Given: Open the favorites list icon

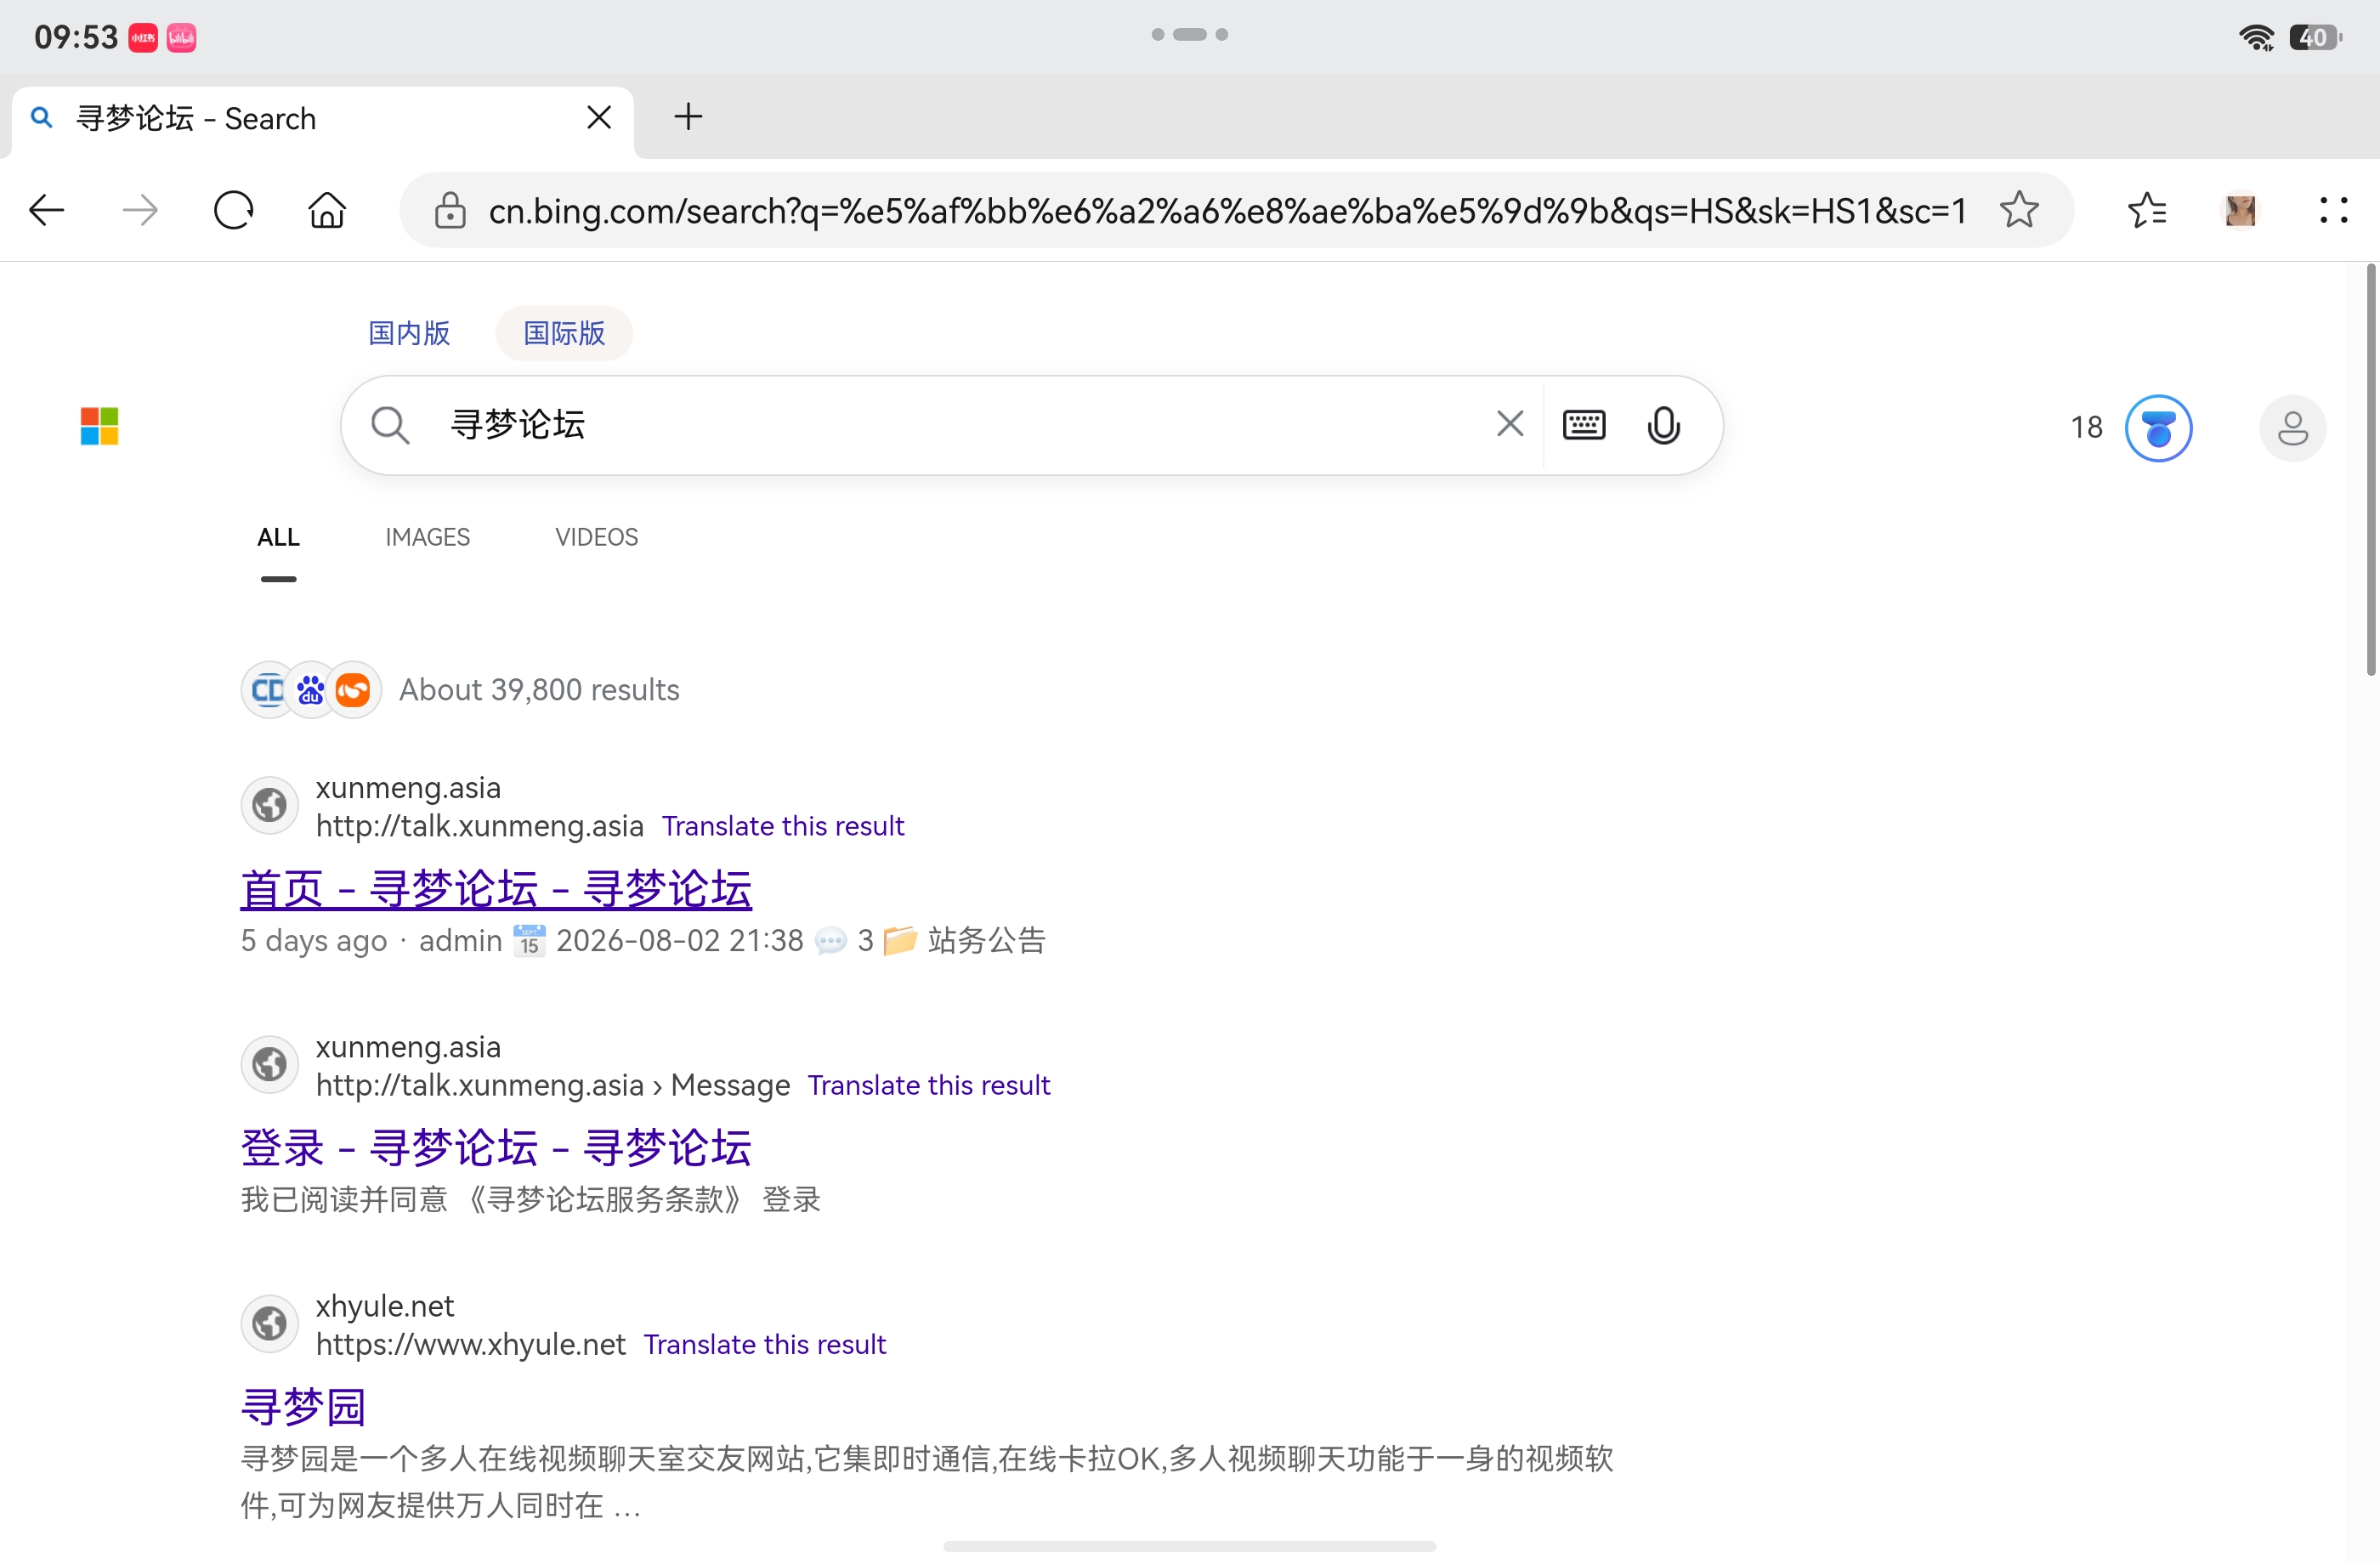Looking at the screenshot, I should click(x=2147, y=210).
